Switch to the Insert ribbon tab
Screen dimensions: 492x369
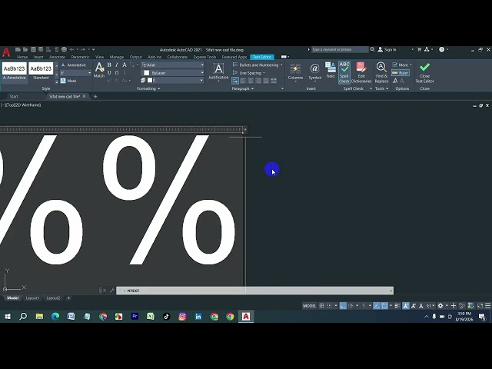pos(38,57)
